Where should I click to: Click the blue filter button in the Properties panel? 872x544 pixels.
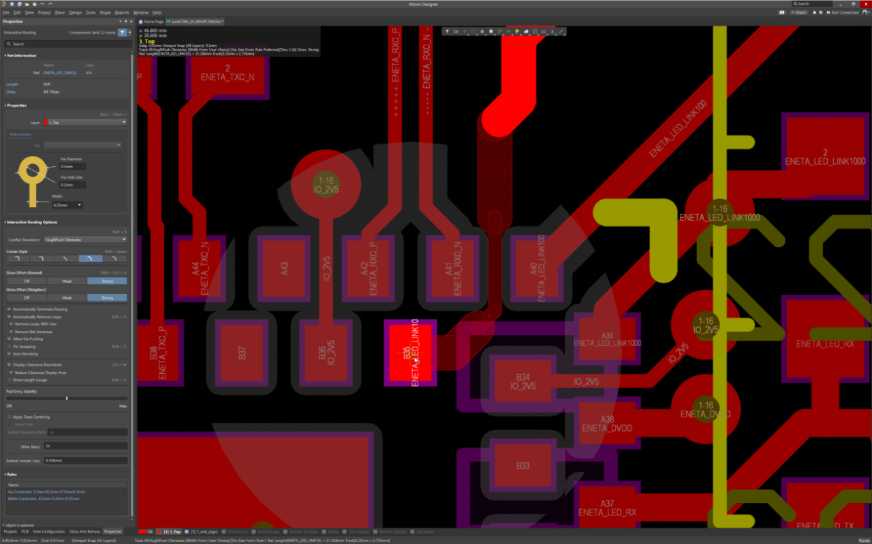(122, 32)
